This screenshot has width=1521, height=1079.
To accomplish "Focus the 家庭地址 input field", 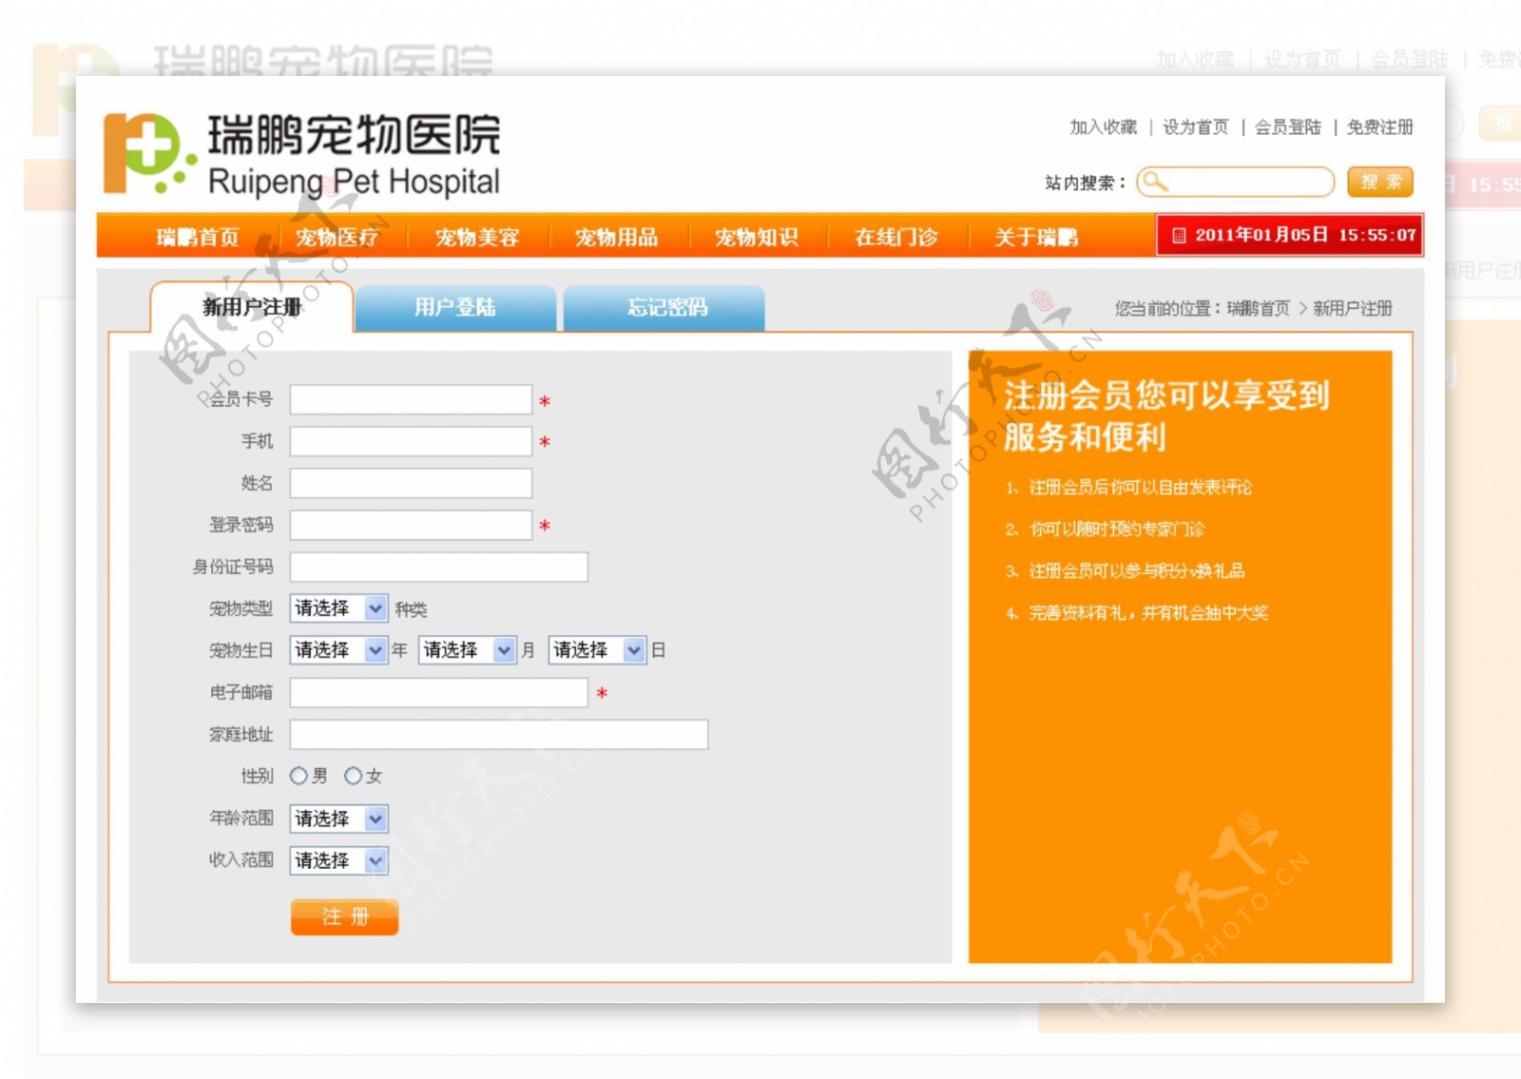I will pos(499,734).
